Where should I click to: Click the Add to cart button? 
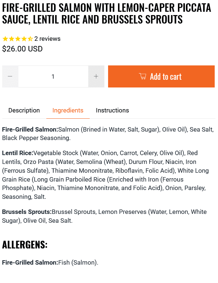(161, 76)
